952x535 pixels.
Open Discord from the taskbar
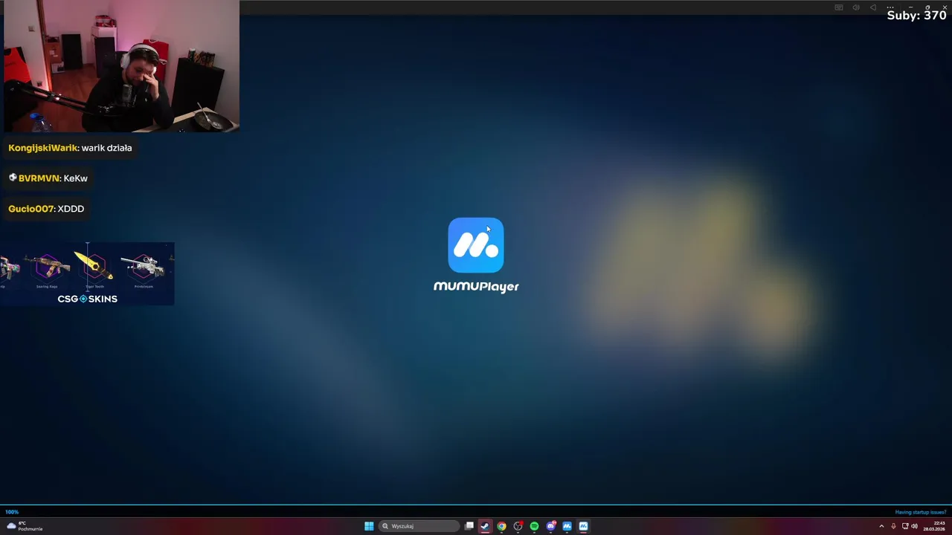[x=550, y=526]
